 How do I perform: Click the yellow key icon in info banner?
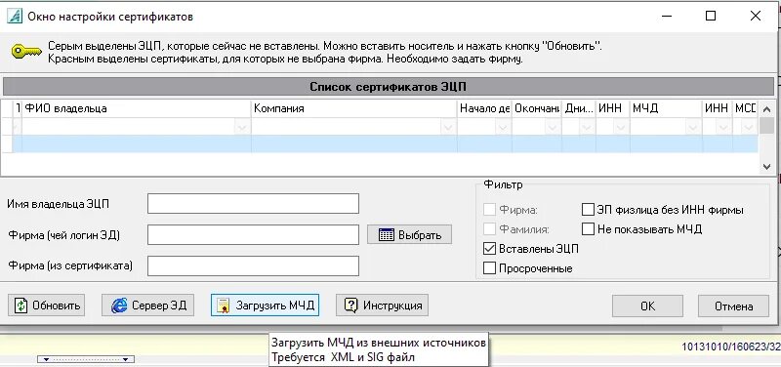[26, 52]
